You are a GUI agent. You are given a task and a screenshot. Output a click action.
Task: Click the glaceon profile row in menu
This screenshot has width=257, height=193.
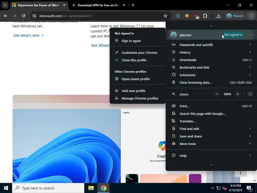[x=211, y=35]
